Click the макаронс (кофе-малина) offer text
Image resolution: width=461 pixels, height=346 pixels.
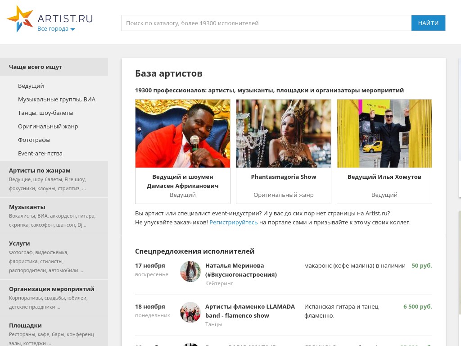(x=355, y=266)
